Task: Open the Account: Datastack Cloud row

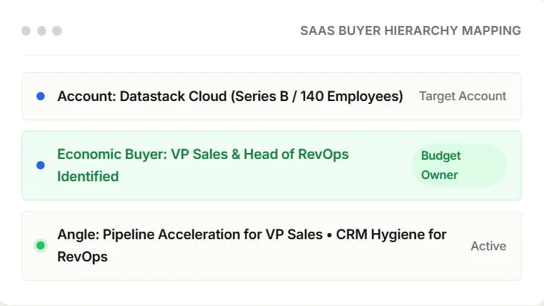Action: [x=272, y=97]
